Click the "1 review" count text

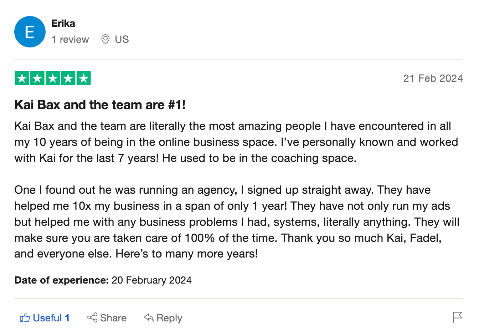(70, 39)
